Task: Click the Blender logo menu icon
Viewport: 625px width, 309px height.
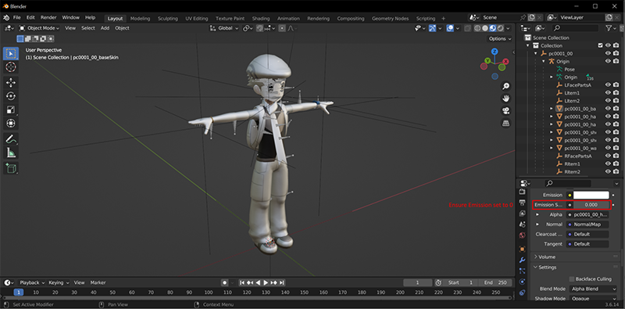Action: tap(6, 18)
